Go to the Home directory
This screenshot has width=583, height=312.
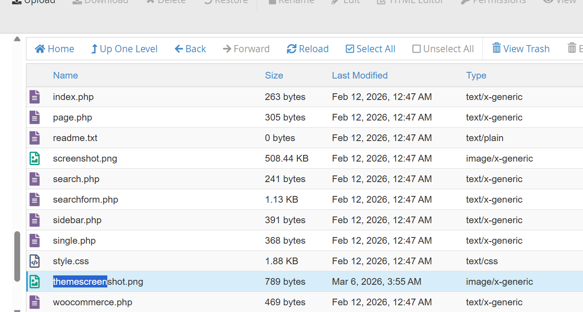pos(55,49)
